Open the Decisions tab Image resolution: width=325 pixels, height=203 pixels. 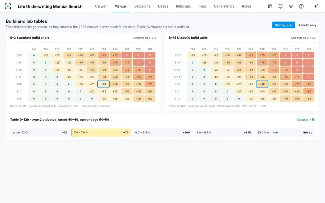(142, 6)
